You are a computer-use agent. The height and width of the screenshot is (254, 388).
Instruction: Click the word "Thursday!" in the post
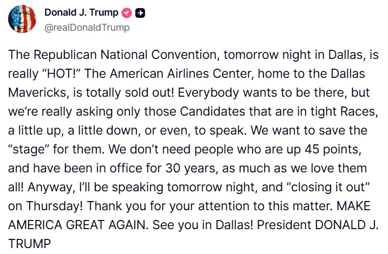pyautogui.click(x=55, y=206)
